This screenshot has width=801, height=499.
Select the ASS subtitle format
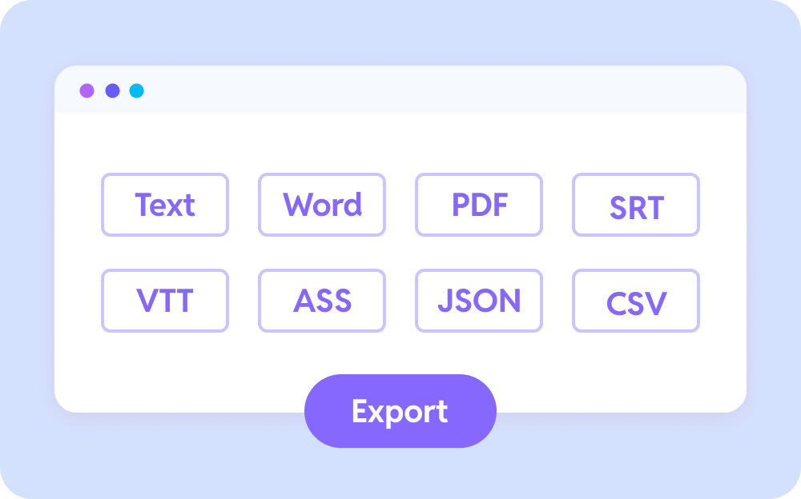click(322, 301)
